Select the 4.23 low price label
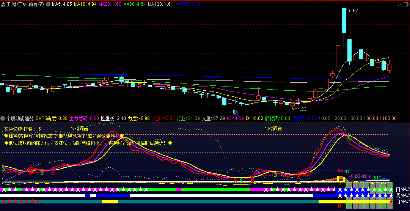Screen dimensions: 410x211 [301, 109]
